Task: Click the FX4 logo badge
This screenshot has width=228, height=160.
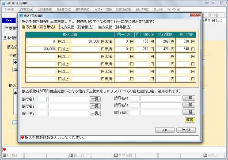Action: coord(8,21)
